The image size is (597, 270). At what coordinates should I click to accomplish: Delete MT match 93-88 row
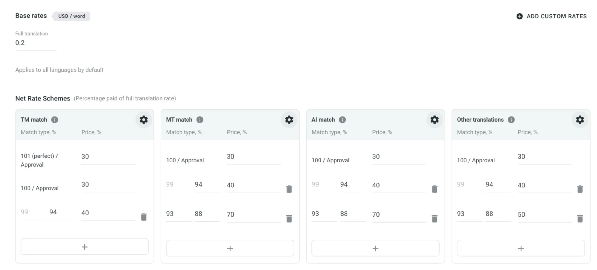point(289,219)
